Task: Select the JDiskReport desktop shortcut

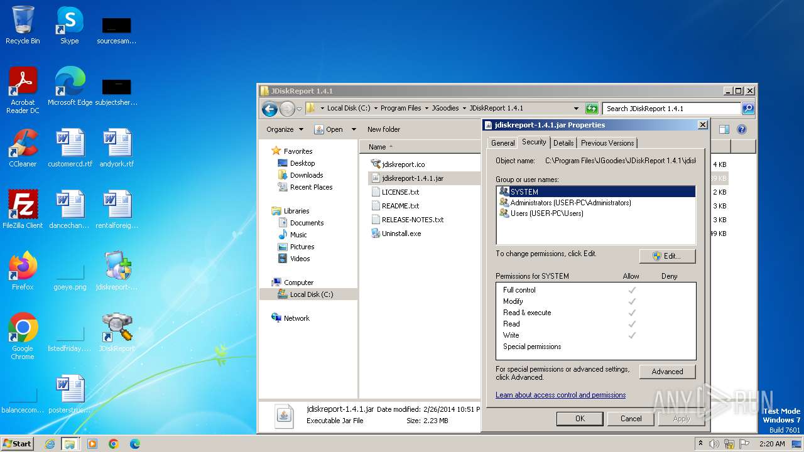Action: [117, 332]
